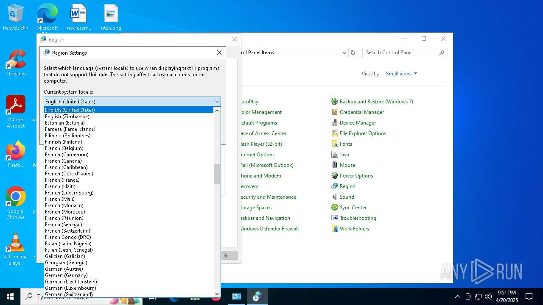Screen dimensions: 543x305
Task: Select Fulah (Latin, Senegal) locale
Action: 129,250
